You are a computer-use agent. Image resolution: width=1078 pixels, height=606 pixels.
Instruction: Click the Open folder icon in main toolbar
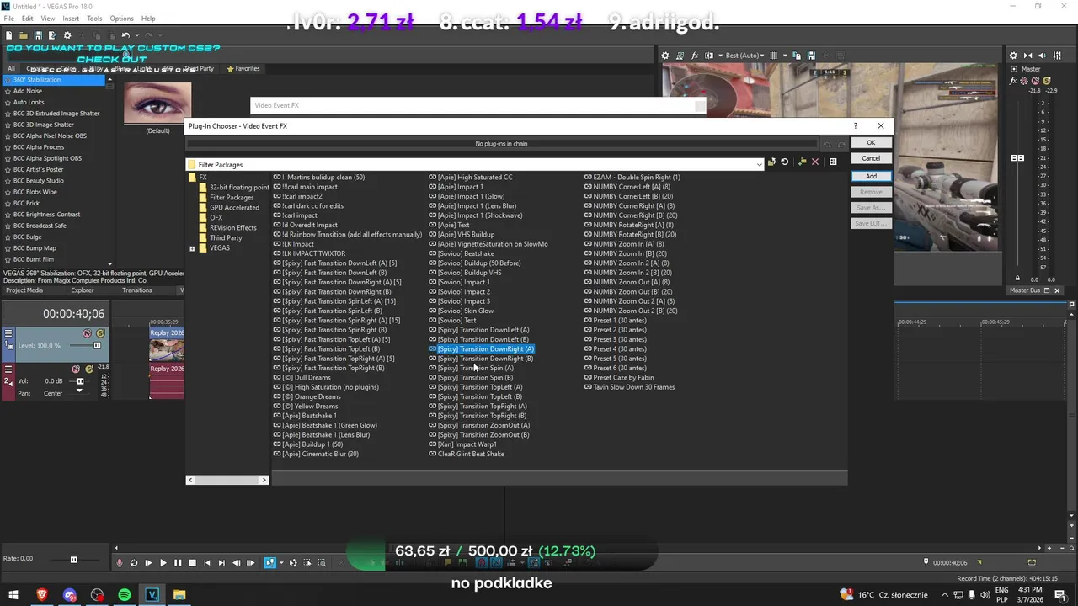click(24, 35)
